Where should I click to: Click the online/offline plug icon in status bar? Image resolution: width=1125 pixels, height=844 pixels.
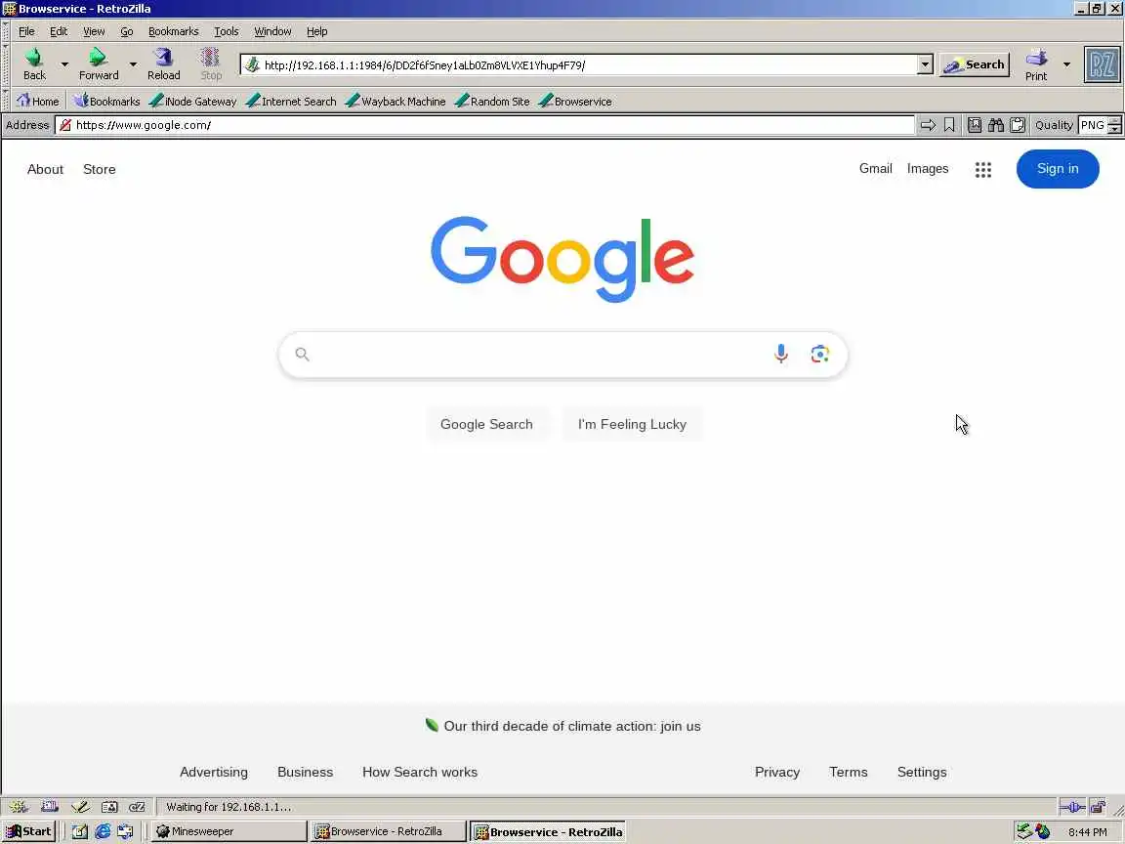pyautogui.click(x=1072, y=808)
